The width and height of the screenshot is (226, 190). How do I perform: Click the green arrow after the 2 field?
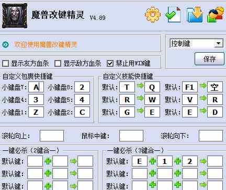point(202,161)
